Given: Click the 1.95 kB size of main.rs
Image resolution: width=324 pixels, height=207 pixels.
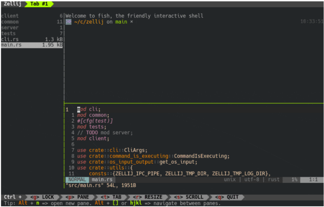Looking at the screenshot, I should pos(52,45).
